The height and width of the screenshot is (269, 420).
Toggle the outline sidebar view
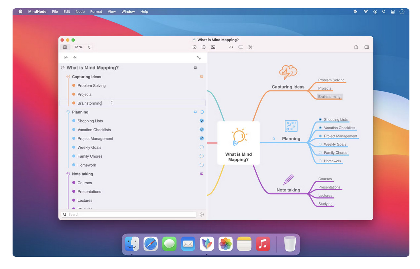click(x=65, y=47)
